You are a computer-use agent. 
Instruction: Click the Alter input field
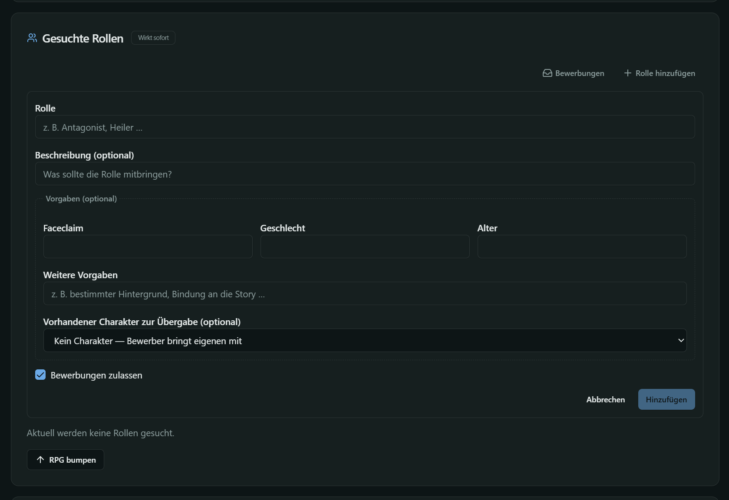(x=582, y=247)
